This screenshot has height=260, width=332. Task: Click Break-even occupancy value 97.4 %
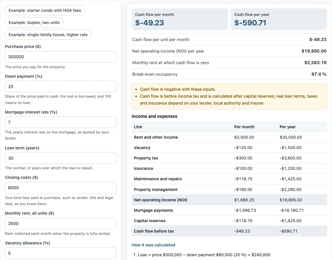[319, 74]
